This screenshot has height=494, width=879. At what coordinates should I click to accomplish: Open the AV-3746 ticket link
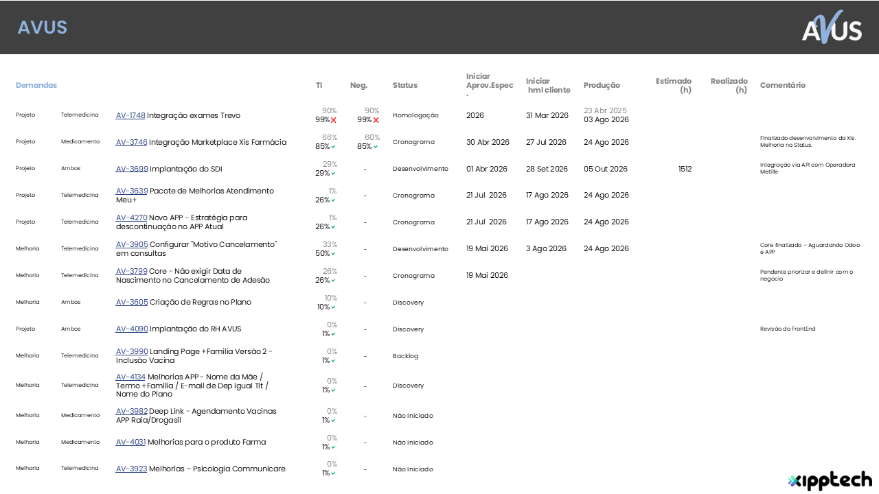pos(131,142)
